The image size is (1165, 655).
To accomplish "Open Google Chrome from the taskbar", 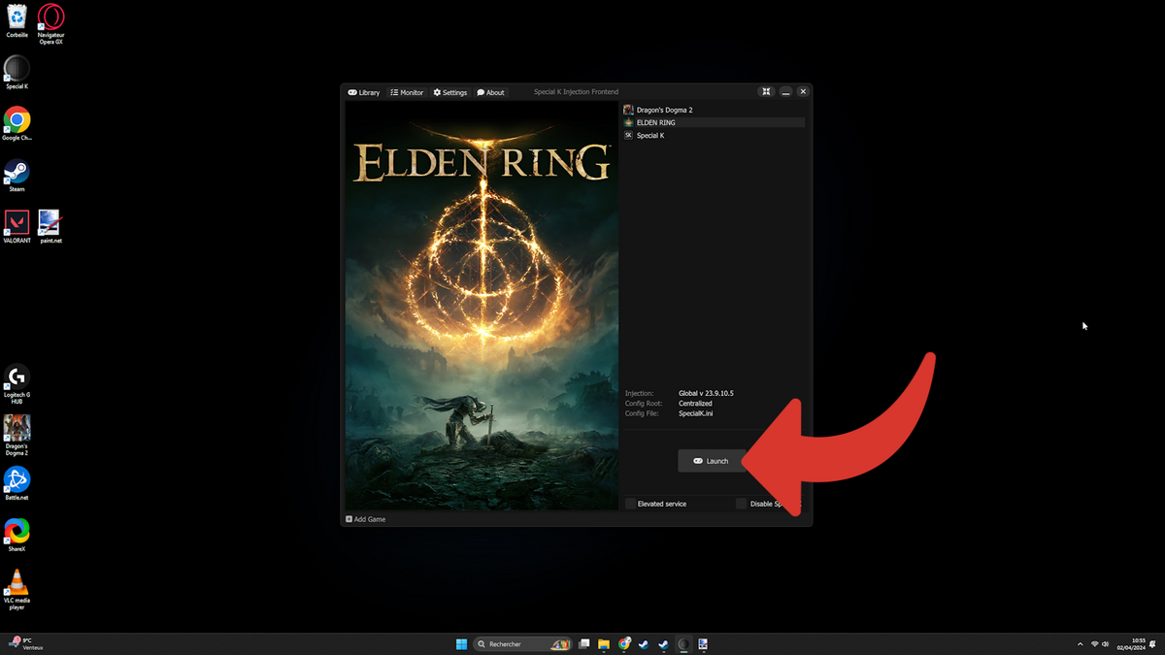I will pos(624,643).
